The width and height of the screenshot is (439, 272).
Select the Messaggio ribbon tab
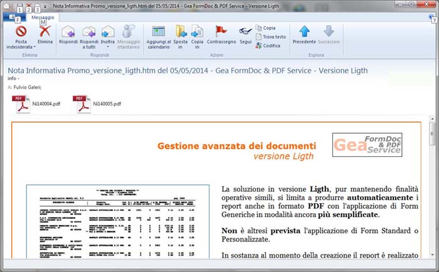tap(43, 18)
